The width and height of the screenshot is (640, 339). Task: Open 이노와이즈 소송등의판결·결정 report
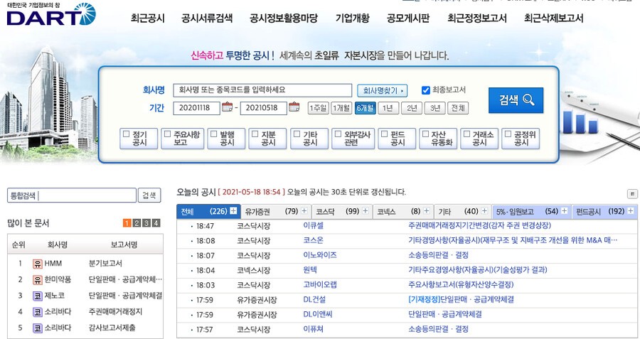pyautogui.click(x=438, y=255)
